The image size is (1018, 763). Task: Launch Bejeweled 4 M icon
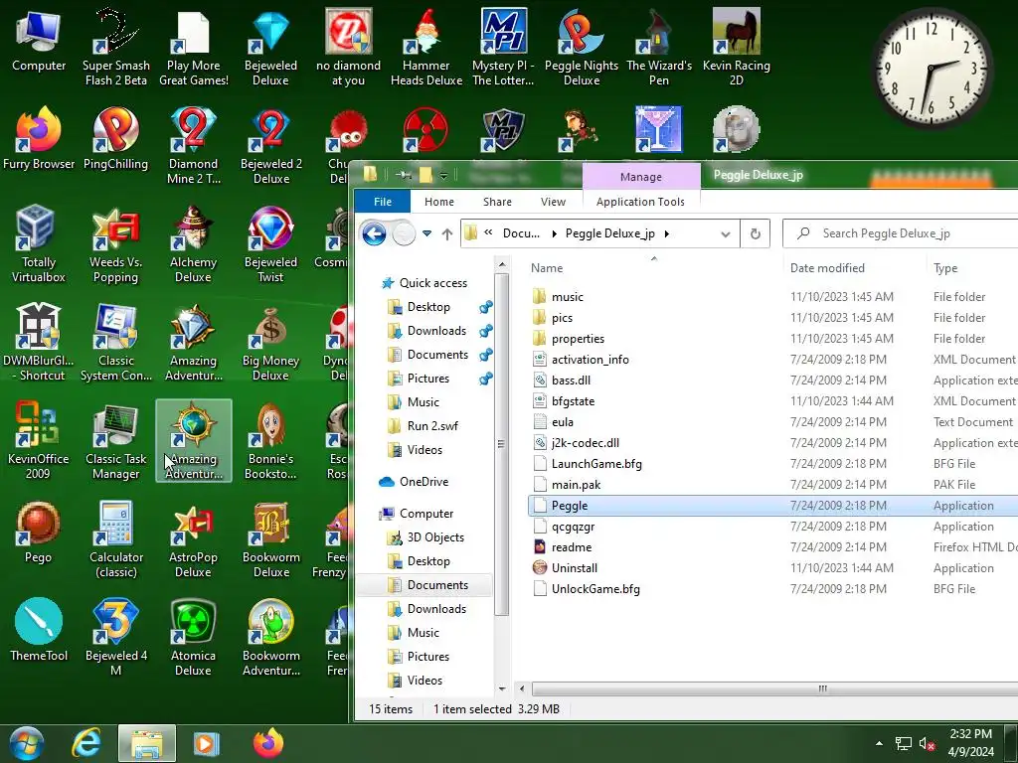tap(115, 637)
